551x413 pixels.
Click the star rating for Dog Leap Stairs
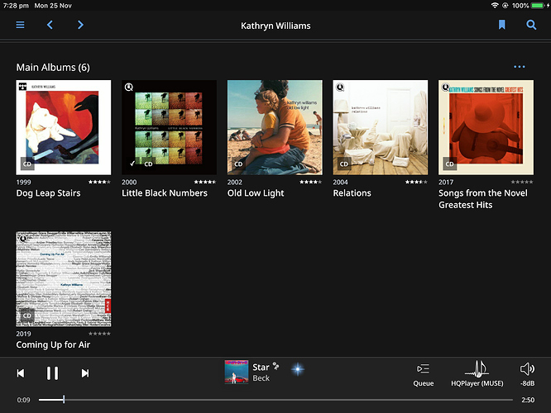(99, 182)
